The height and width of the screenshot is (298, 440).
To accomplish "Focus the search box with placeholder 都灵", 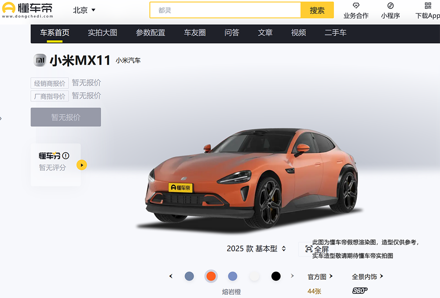I will coord(225,10).
